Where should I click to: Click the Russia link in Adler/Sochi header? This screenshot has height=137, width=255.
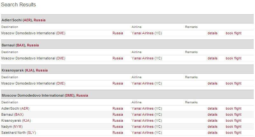click(39, 20)
